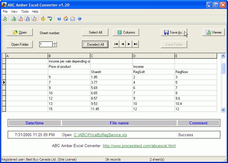Click the email envelope toolbar icon
The width and height of the screenshot is (228, 163).
(72, 19)
